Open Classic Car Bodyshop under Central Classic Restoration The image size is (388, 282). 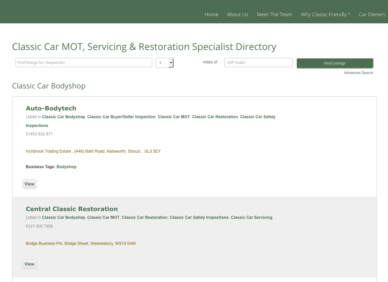[x=63, y=217]
